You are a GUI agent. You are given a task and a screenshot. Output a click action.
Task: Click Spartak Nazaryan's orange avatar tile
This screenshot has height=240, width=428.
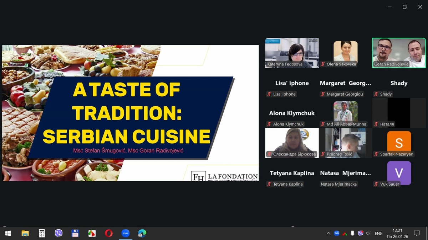click(x=399, y=143)
